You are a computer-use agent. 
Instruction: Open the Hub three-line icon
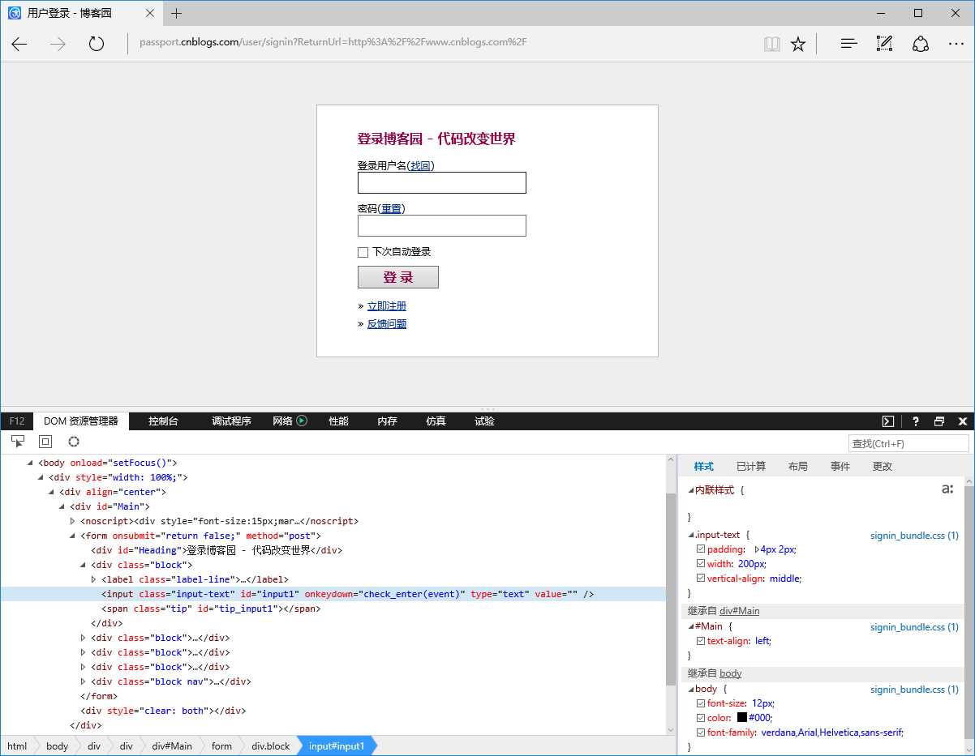[848, 45]
